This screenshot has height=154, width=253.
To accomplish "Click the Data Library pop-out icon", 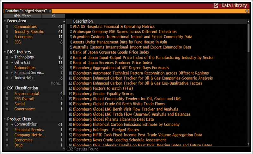I will pyautogui.click(x=216, y=5).
